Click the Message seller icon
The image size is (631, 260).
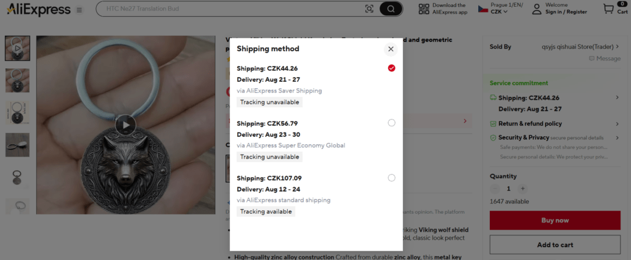pos(592,59)
